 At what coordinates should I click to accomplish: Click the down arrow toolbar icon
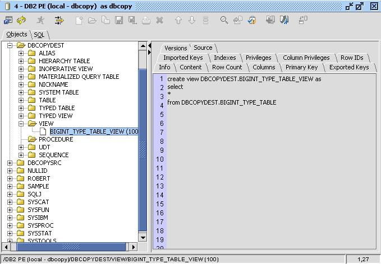pyautogui.click(x=192, y=20)
